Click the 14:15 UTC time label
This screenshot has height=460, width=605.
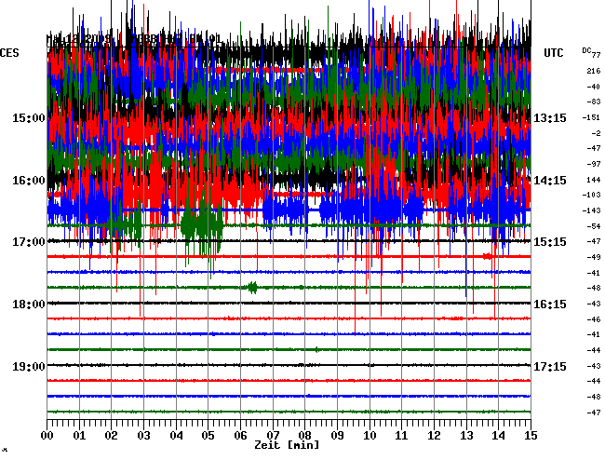[550, 181]
